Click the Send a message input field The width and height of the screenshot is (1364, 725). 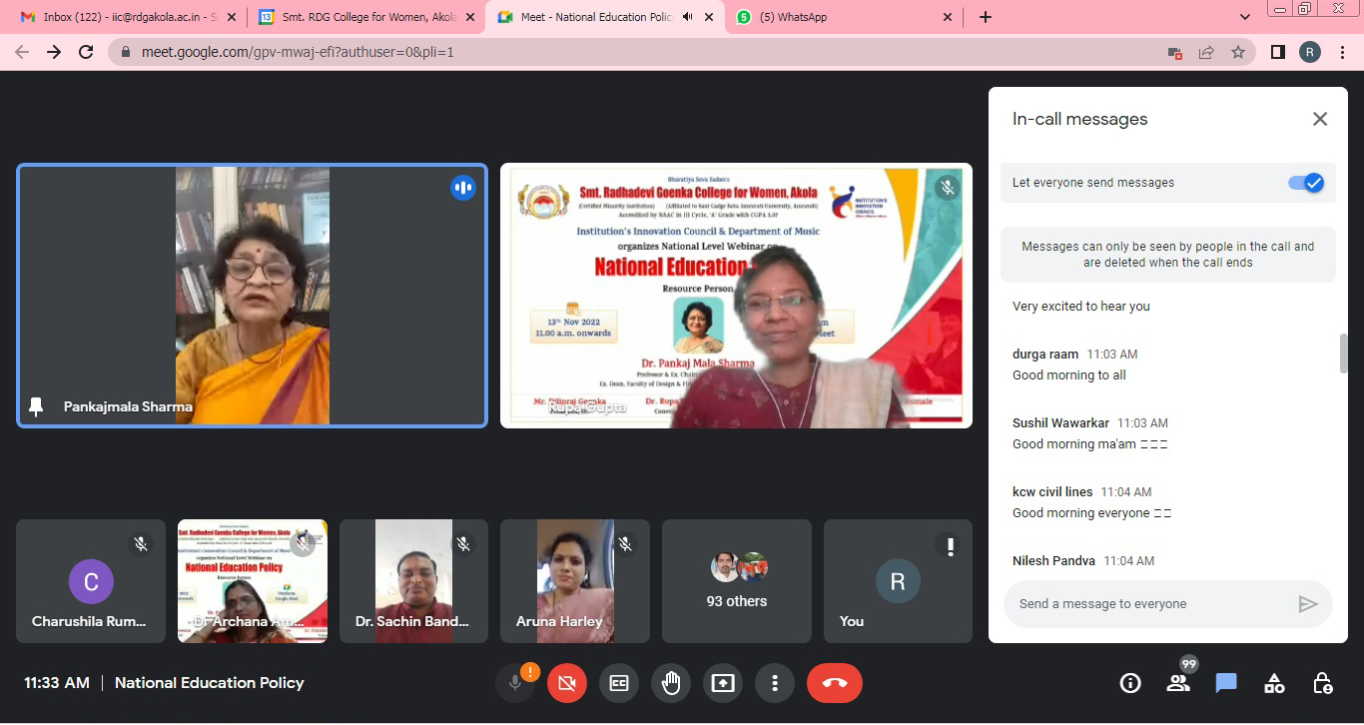tap(1148, 604)
